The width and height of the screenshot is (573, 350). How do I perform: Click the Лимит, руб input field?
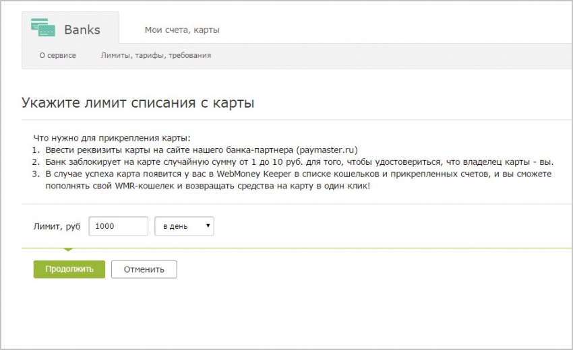click(119, 226)
